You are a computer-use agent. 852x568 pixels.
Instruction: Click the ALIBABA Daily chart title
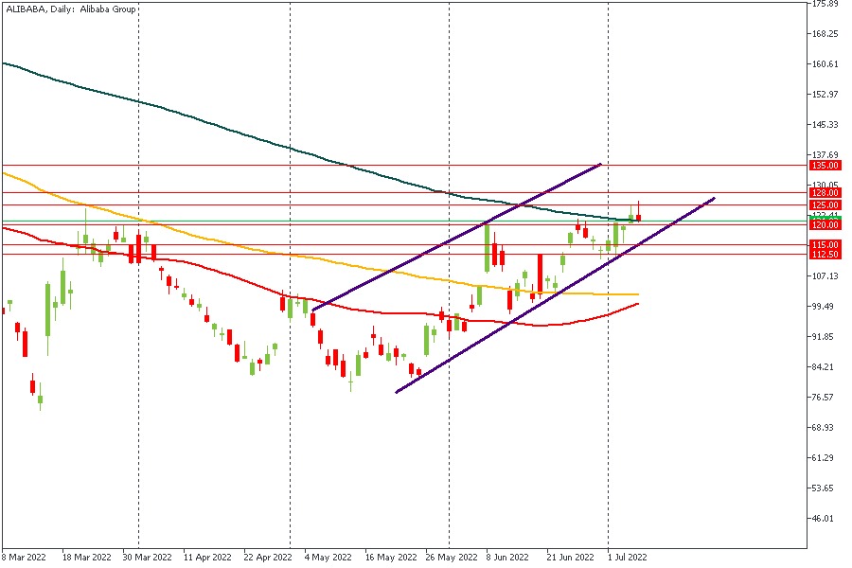click(x=71, y=9)
